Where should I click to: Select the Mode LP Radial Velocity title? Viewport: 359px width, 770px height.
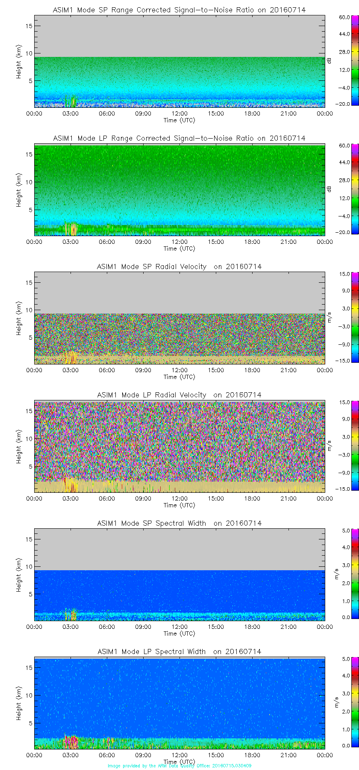click(179, 395)
